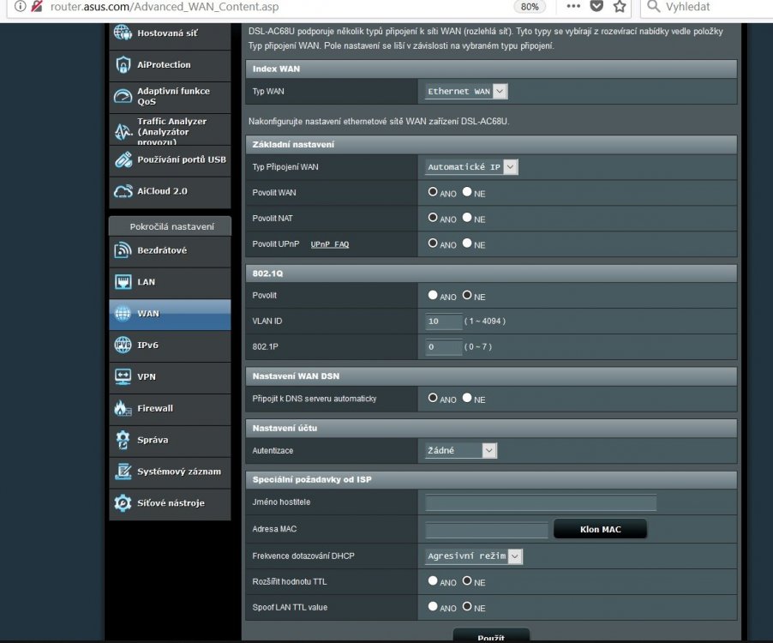This screenshot has width=773, height=643.
Task: Click USB ports usage icon
Action: [123, 159]
